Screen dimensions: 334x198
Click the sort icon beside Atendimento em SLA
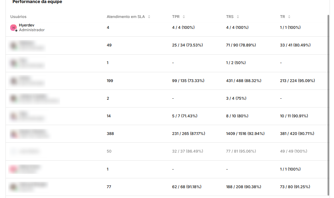pyautogui.click(x=149, y=17)
